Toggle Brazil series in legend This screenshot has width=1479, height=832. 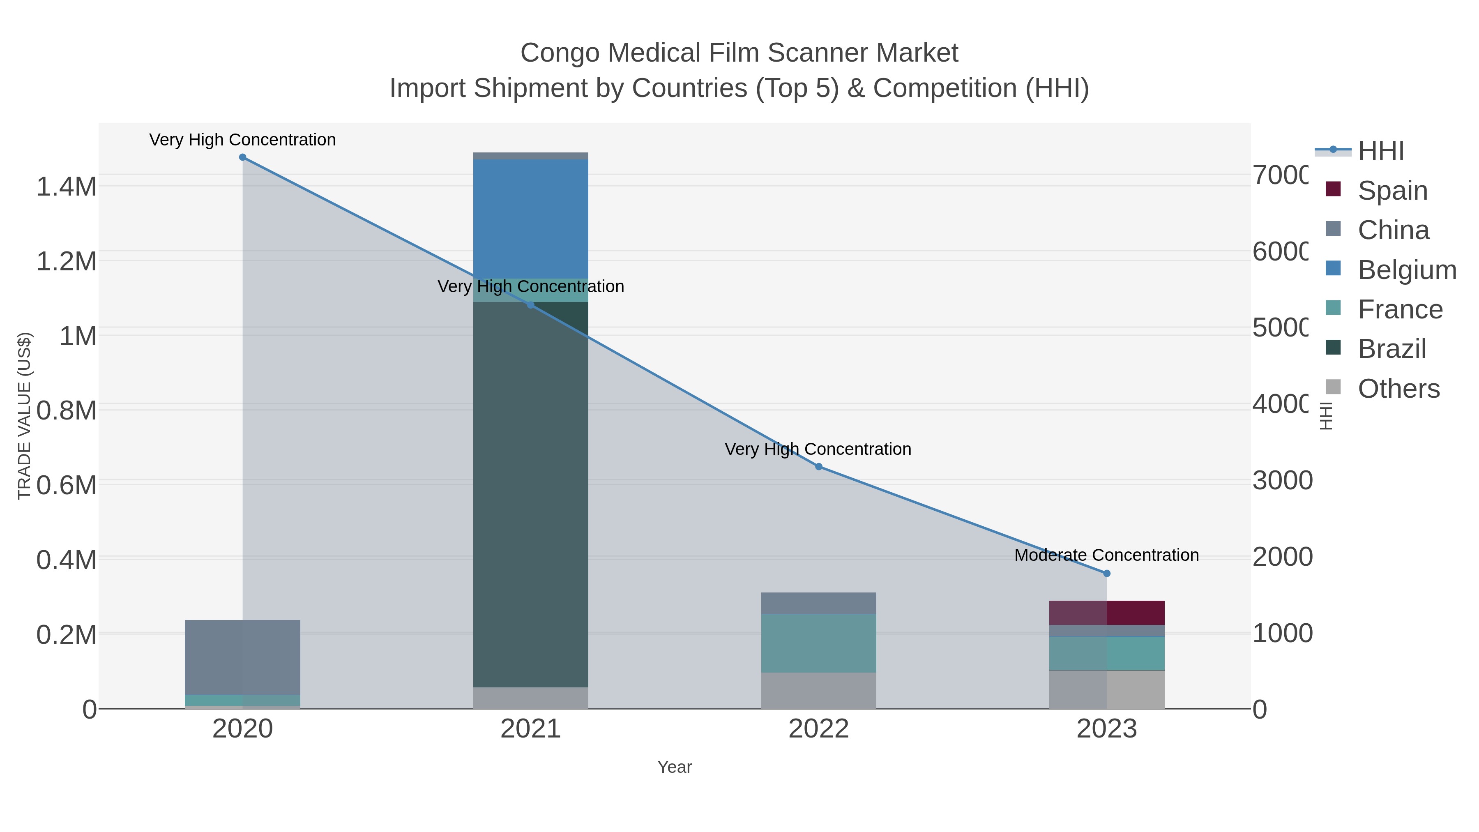click(1376, 348)
